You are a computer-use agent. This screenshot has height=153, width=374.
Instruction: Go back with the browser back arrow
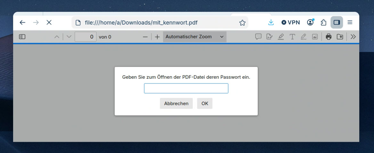(22, 22)
